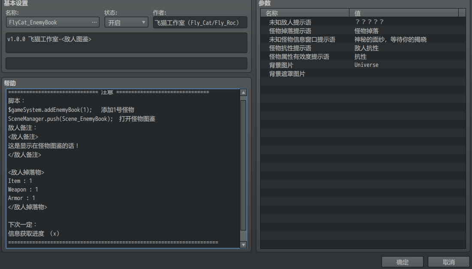Viewport: 472px width, 269px height.
Task: Select the 怪物掉落提示语 parameter row
Action: tap(363, 31)
